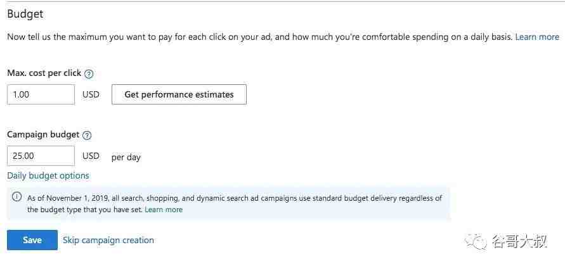Image resolution: width=565 pixels, height=266 pixels.
Task: Select Skip campaign creation link
Action: (108, 240)
